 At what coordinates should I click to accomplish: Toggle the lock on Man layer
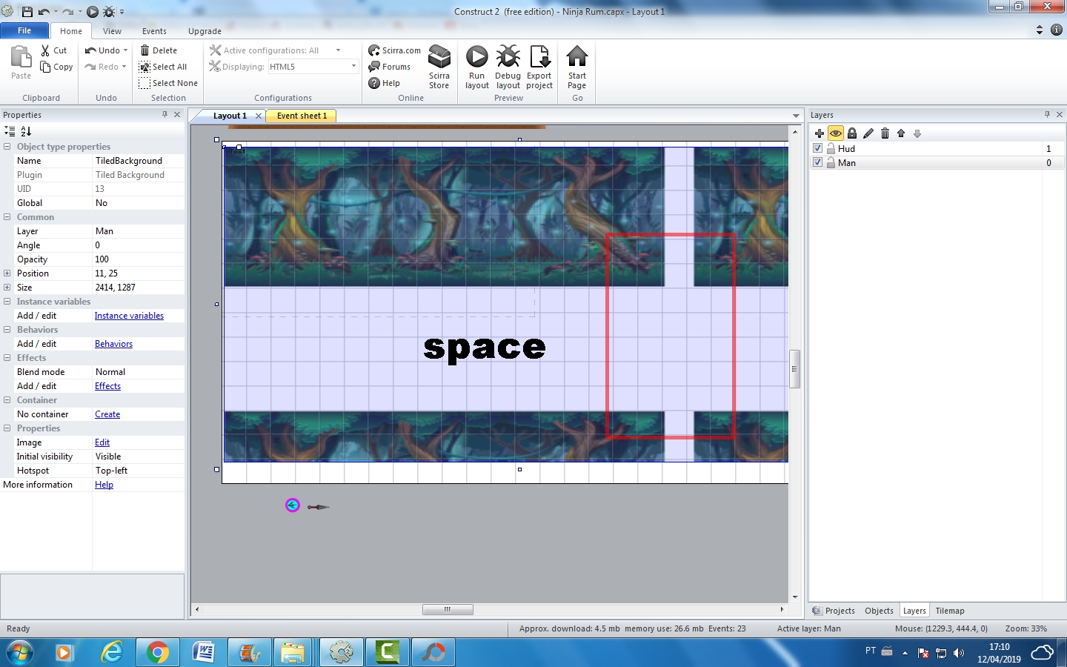pyautogui.click(x=831, y=162)
